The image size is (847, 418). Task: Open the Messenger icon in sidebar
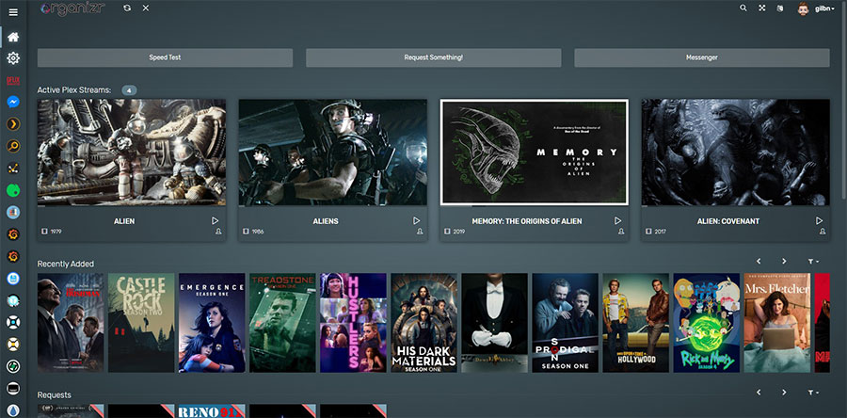click(13, 102)
